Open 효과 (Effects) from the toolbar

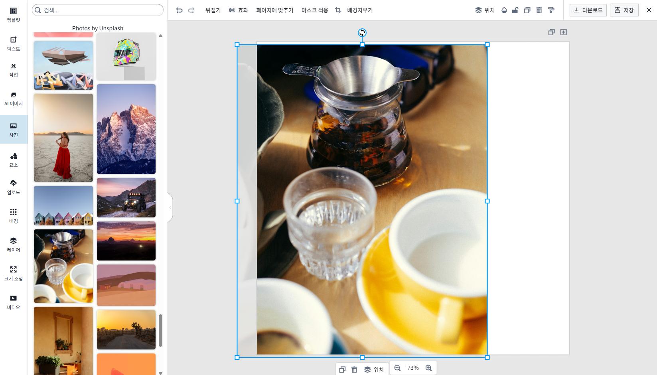pos(238,10)
